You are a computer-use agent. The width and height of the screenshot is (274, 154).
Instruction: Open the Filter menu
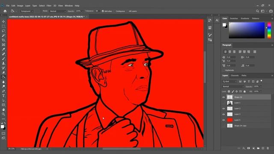pos(49,6)
